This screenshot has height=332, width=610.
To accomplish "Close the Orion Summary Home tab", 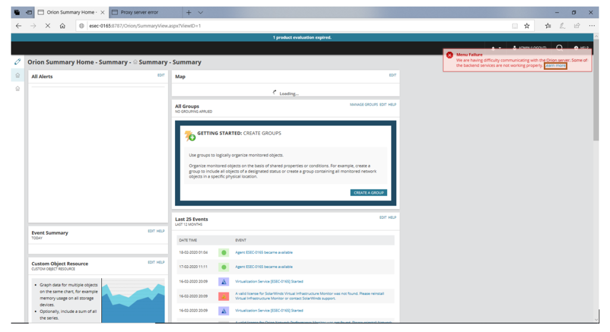I will click(102, 13).
